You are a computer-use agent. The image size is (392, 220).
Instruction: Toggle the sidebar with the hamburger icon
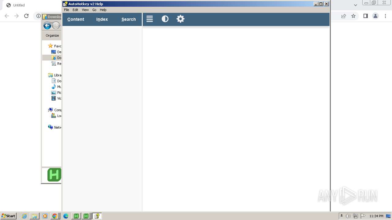(149, 19)
